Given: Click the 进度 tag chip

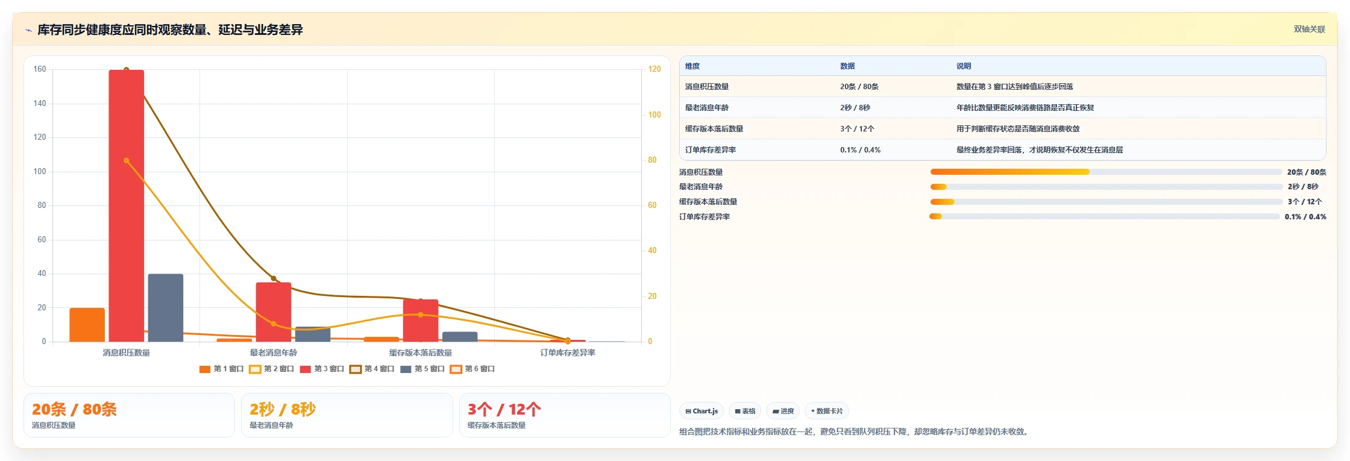Looking at the screenshot, I should pos(783,411).
